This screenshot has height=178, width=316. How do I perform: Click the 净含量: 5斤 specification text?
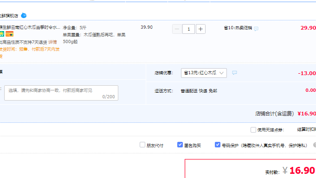point(74,28)
